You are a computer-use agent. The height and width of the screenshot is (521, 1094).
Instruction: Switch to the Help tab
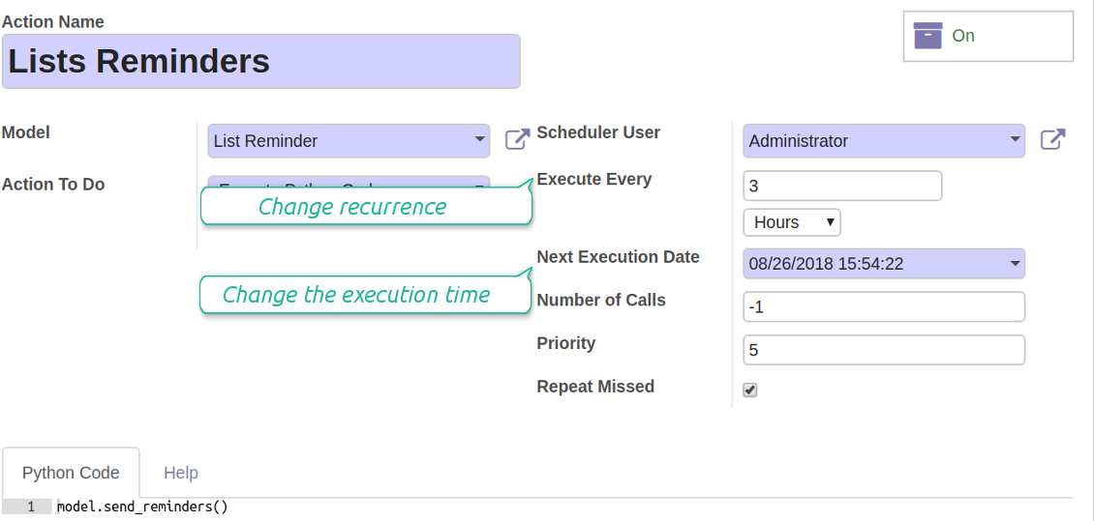coord(181,473)
